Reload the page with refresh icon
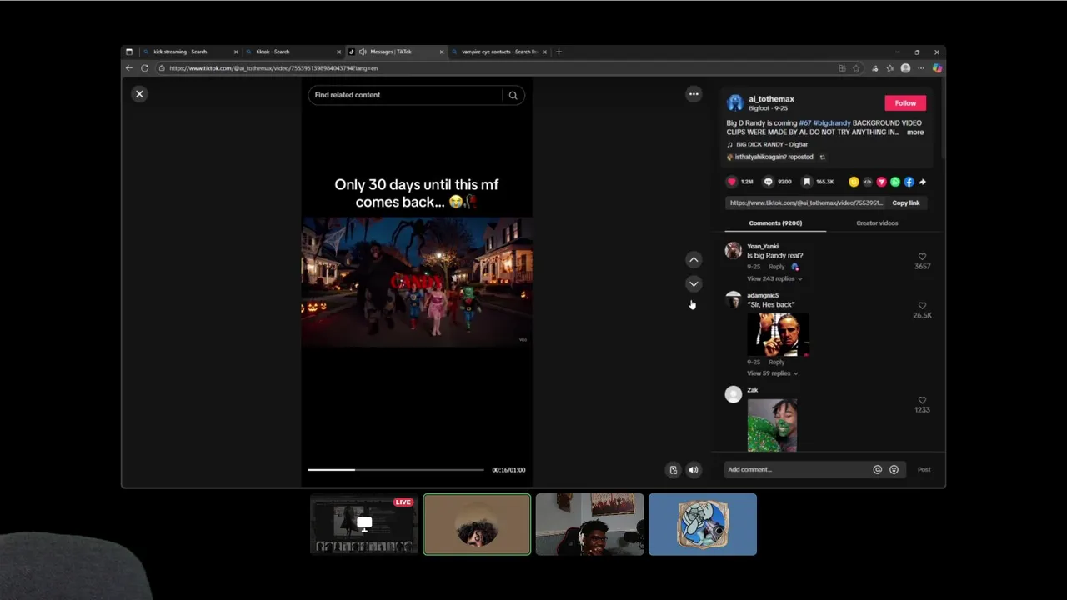The height and width of the screenshot is (600, 1067). click(x=144, y=68)
